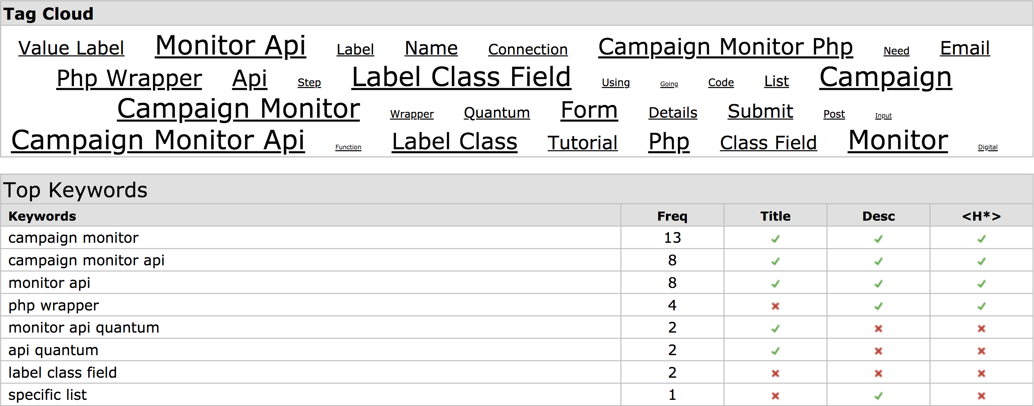Click red X in Title for specific list
1034x406 pixels.
tap(775, 396)
